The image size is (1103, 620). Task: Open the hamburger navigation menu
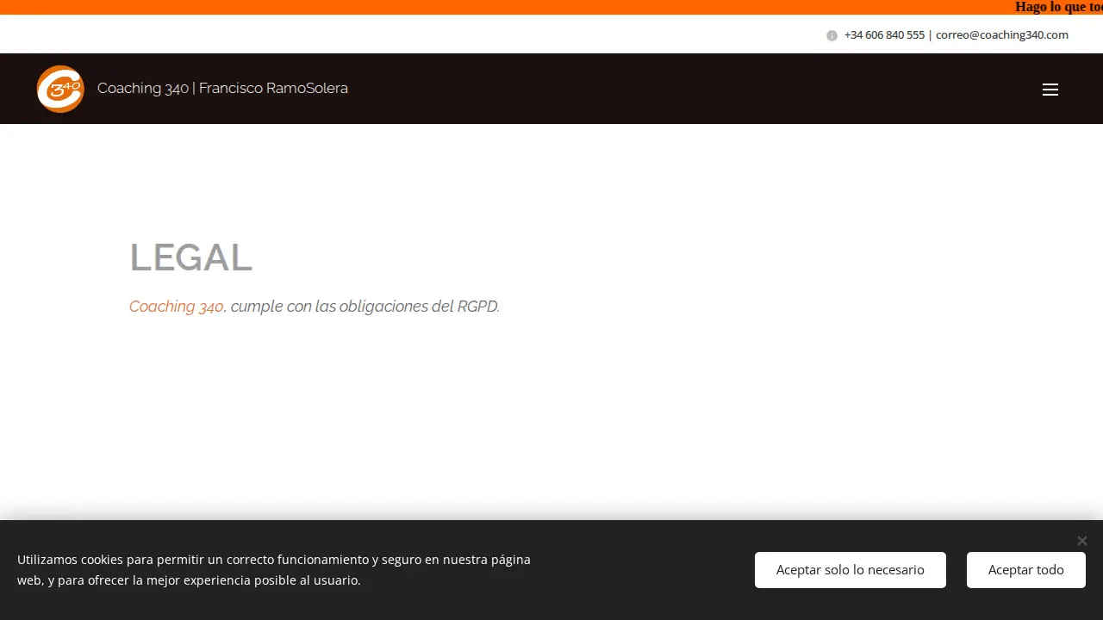[x=1050, y=90]
